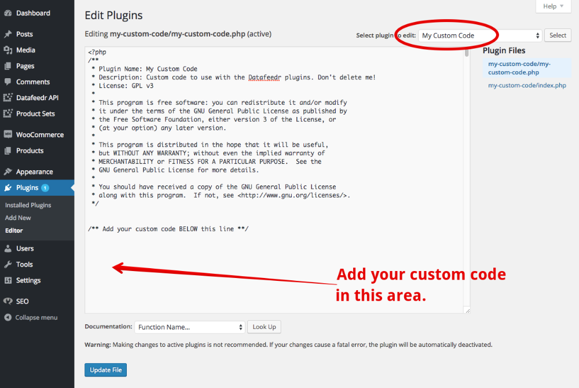Click the code editor scrollbar thumb
The image size is (579, 388).
click(467, 53)
